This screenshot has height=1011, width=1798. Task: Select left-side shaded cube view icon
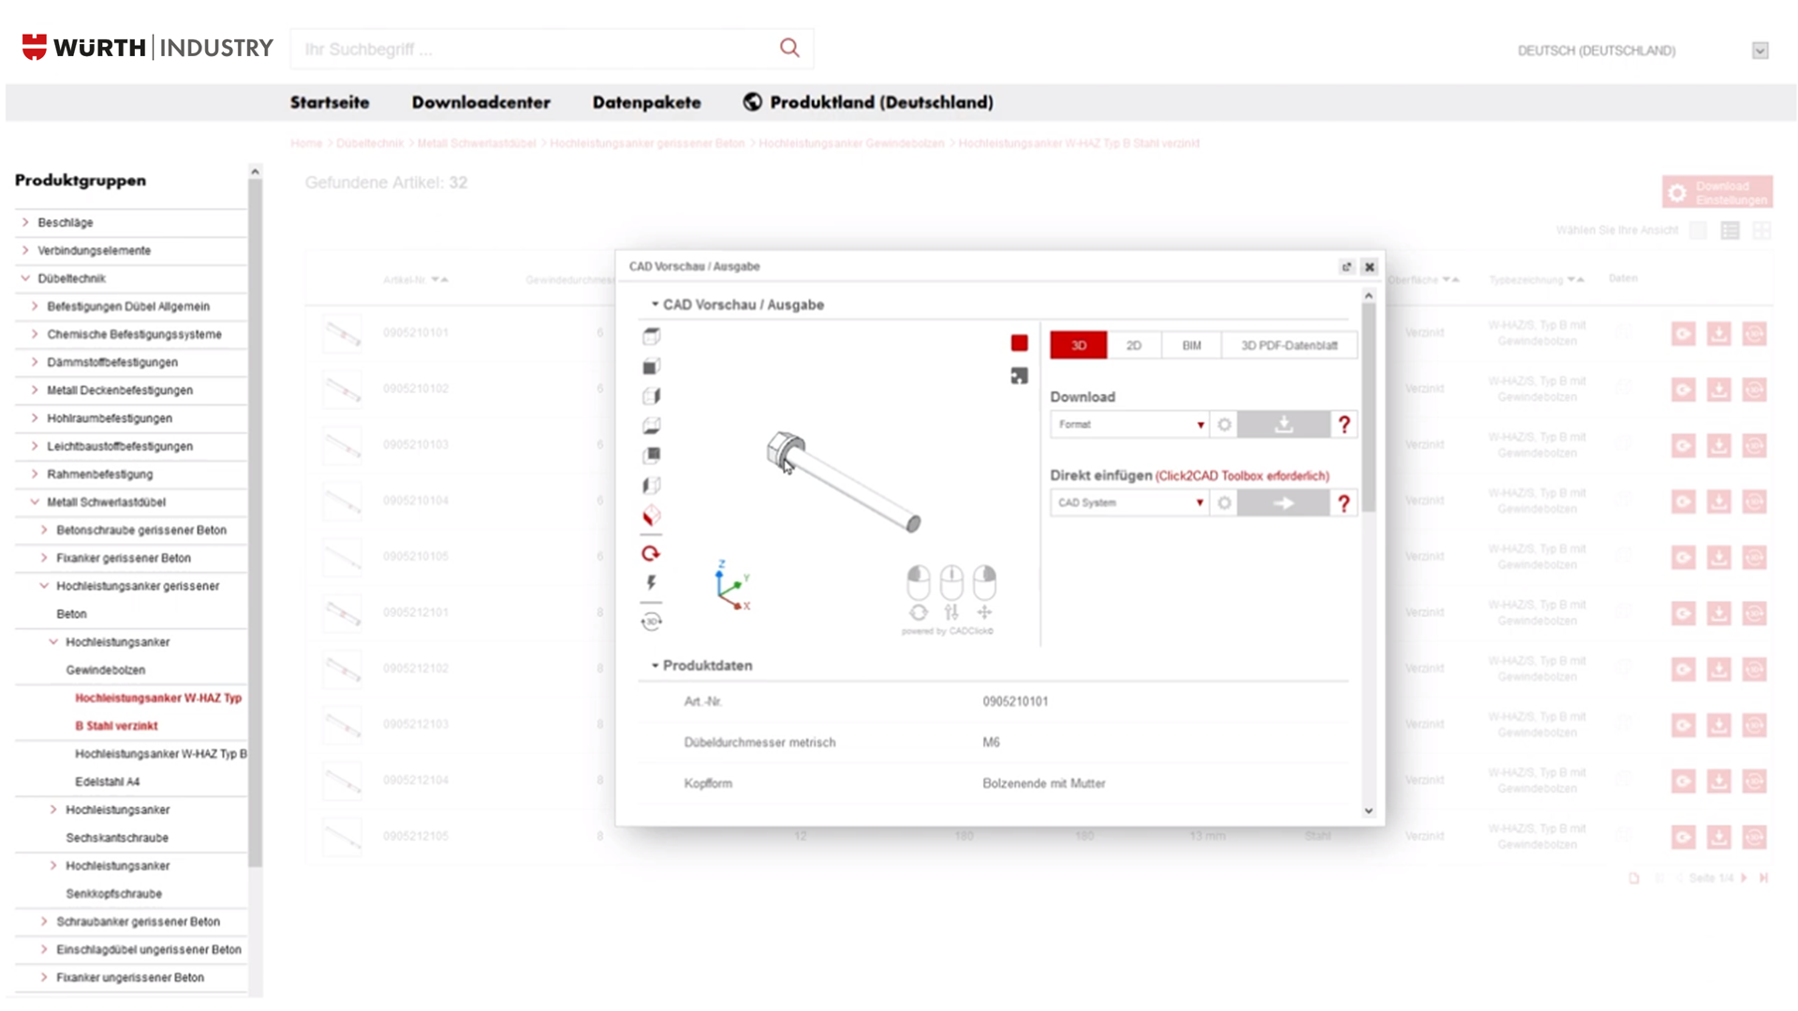coord(652,486)
